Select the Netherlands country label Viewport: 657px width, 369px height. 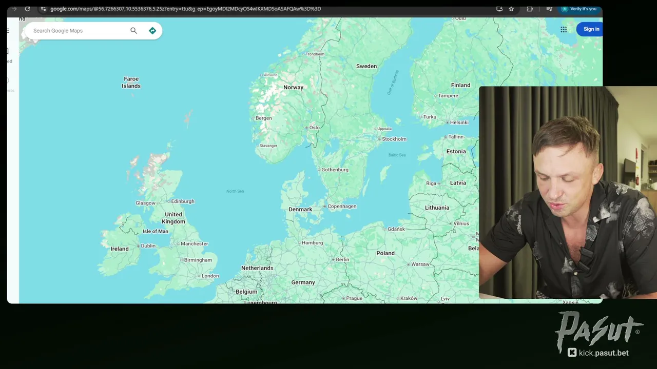coord(257,268)
